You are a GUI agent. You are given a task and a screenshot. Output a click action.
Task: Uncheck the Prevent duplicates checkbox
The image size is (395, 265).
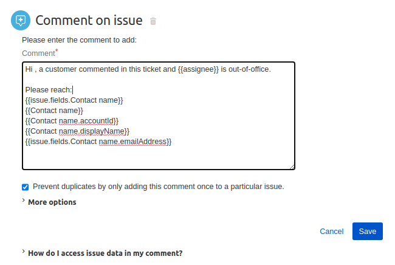click(x=25, y=187)
